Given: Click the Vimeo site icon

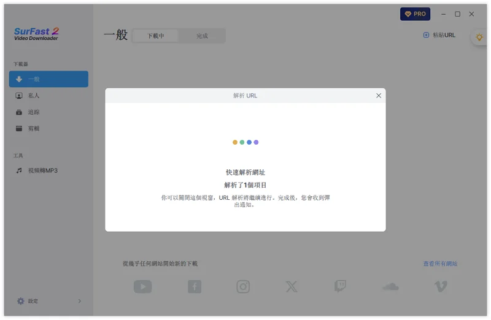Looking at the screenshot, I should coord(441,286).
